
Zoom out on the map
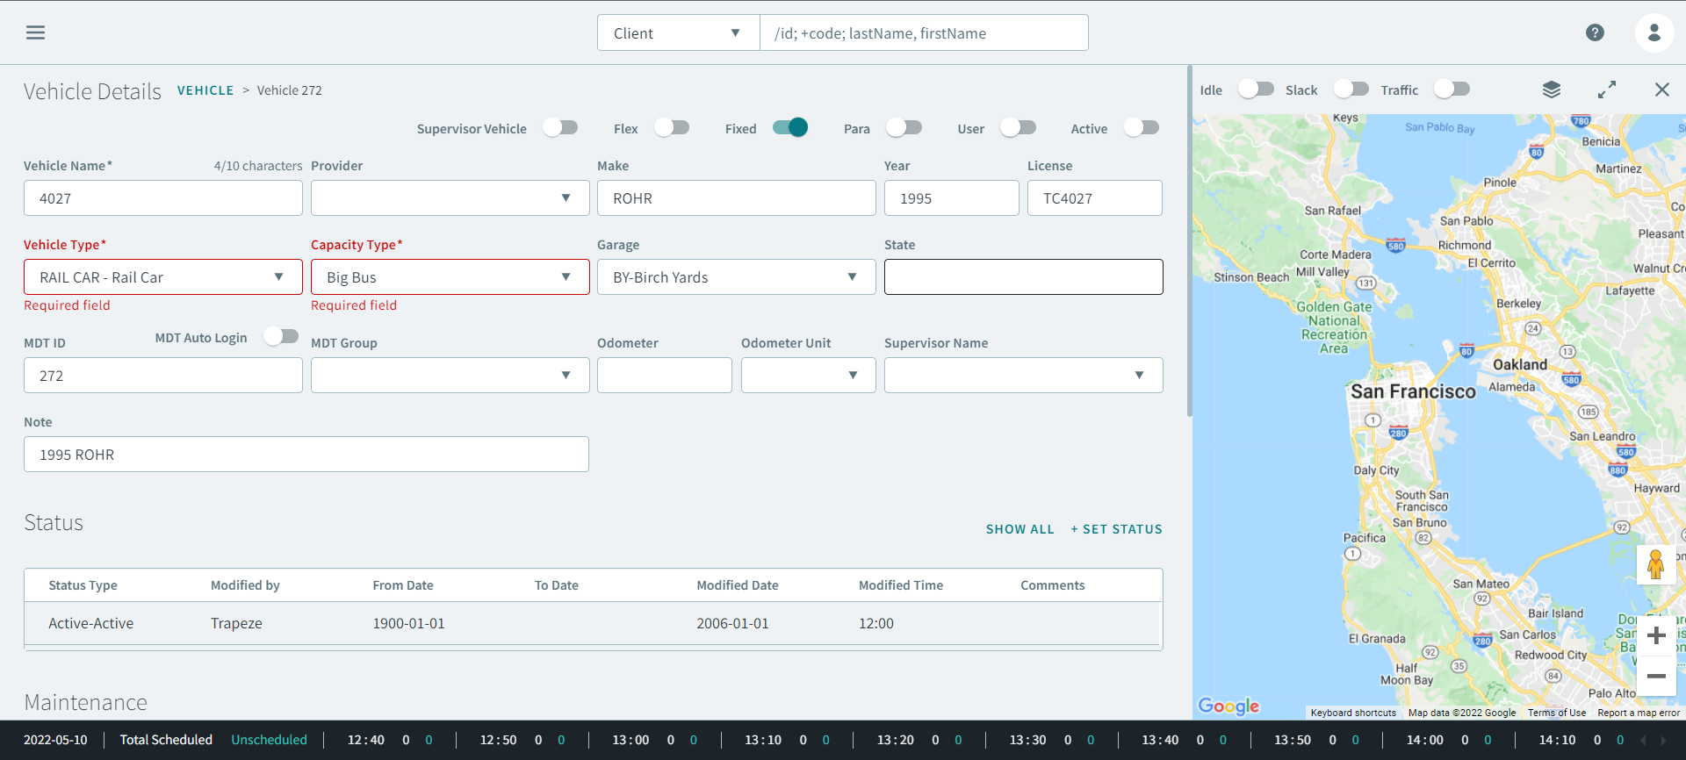click(x=1656, y=676)
